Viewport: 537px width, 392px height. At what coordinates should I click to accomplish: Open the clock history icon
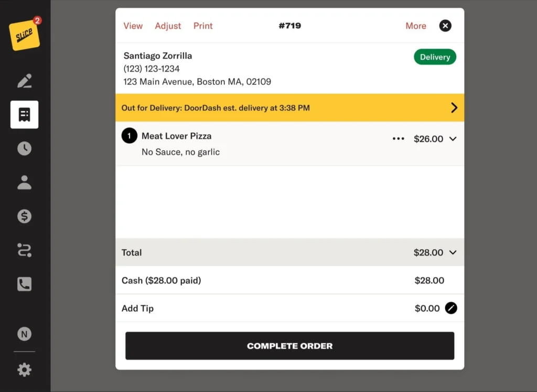click(x=24, y=149)
